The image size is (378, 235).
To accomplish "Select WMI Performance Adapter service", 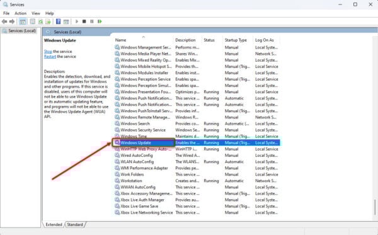I will (144, 168).
